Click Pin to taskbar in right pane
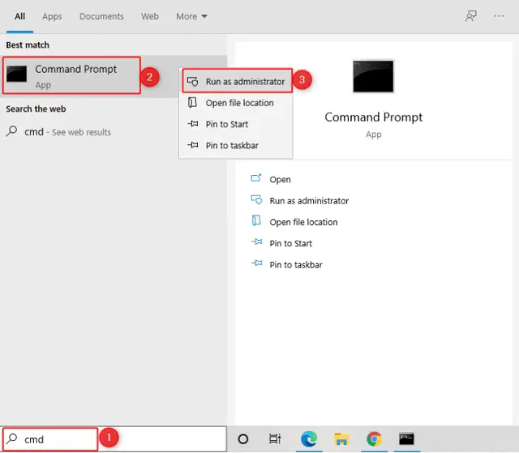Viewport: 519px width, 453px height. [295, 265]
